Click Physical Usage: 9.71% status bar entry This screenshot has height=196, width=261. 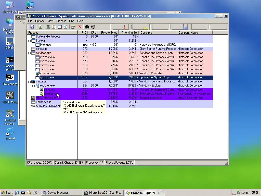tap(119, 163)
